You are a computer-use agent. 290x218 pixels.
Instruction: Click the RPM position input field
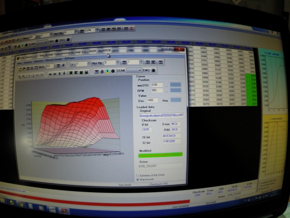click(x=157, y=91)
